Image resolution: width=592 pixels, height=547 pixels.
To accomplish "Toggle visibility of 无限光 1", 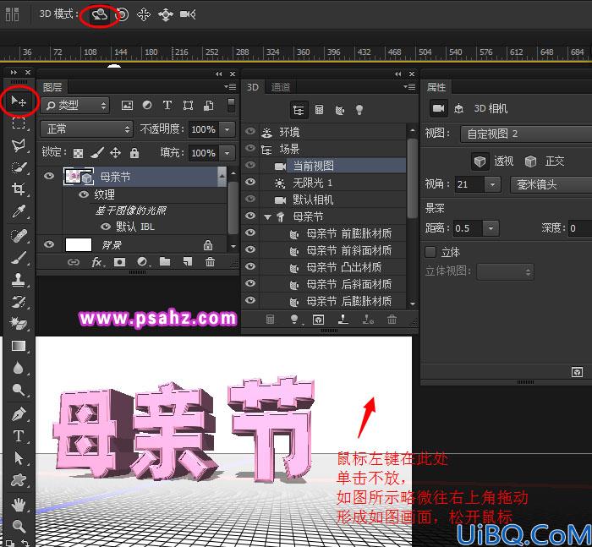I will click(x=250, y=182).
